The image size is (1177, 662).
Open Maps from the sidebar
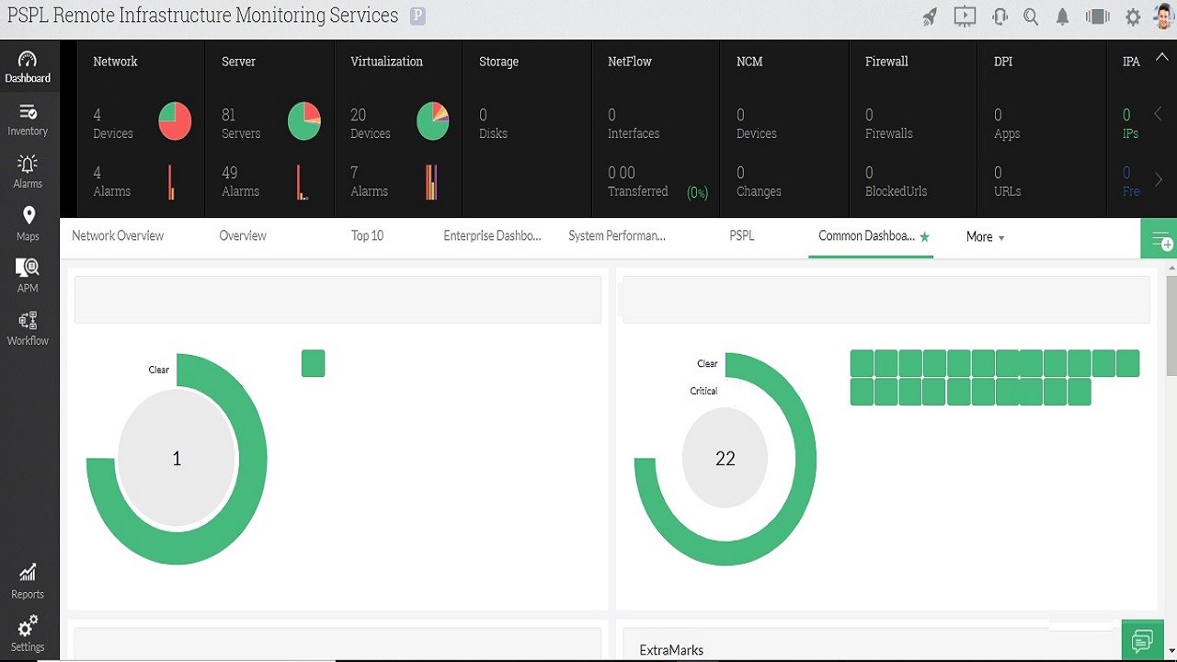(x=28, y=224)
